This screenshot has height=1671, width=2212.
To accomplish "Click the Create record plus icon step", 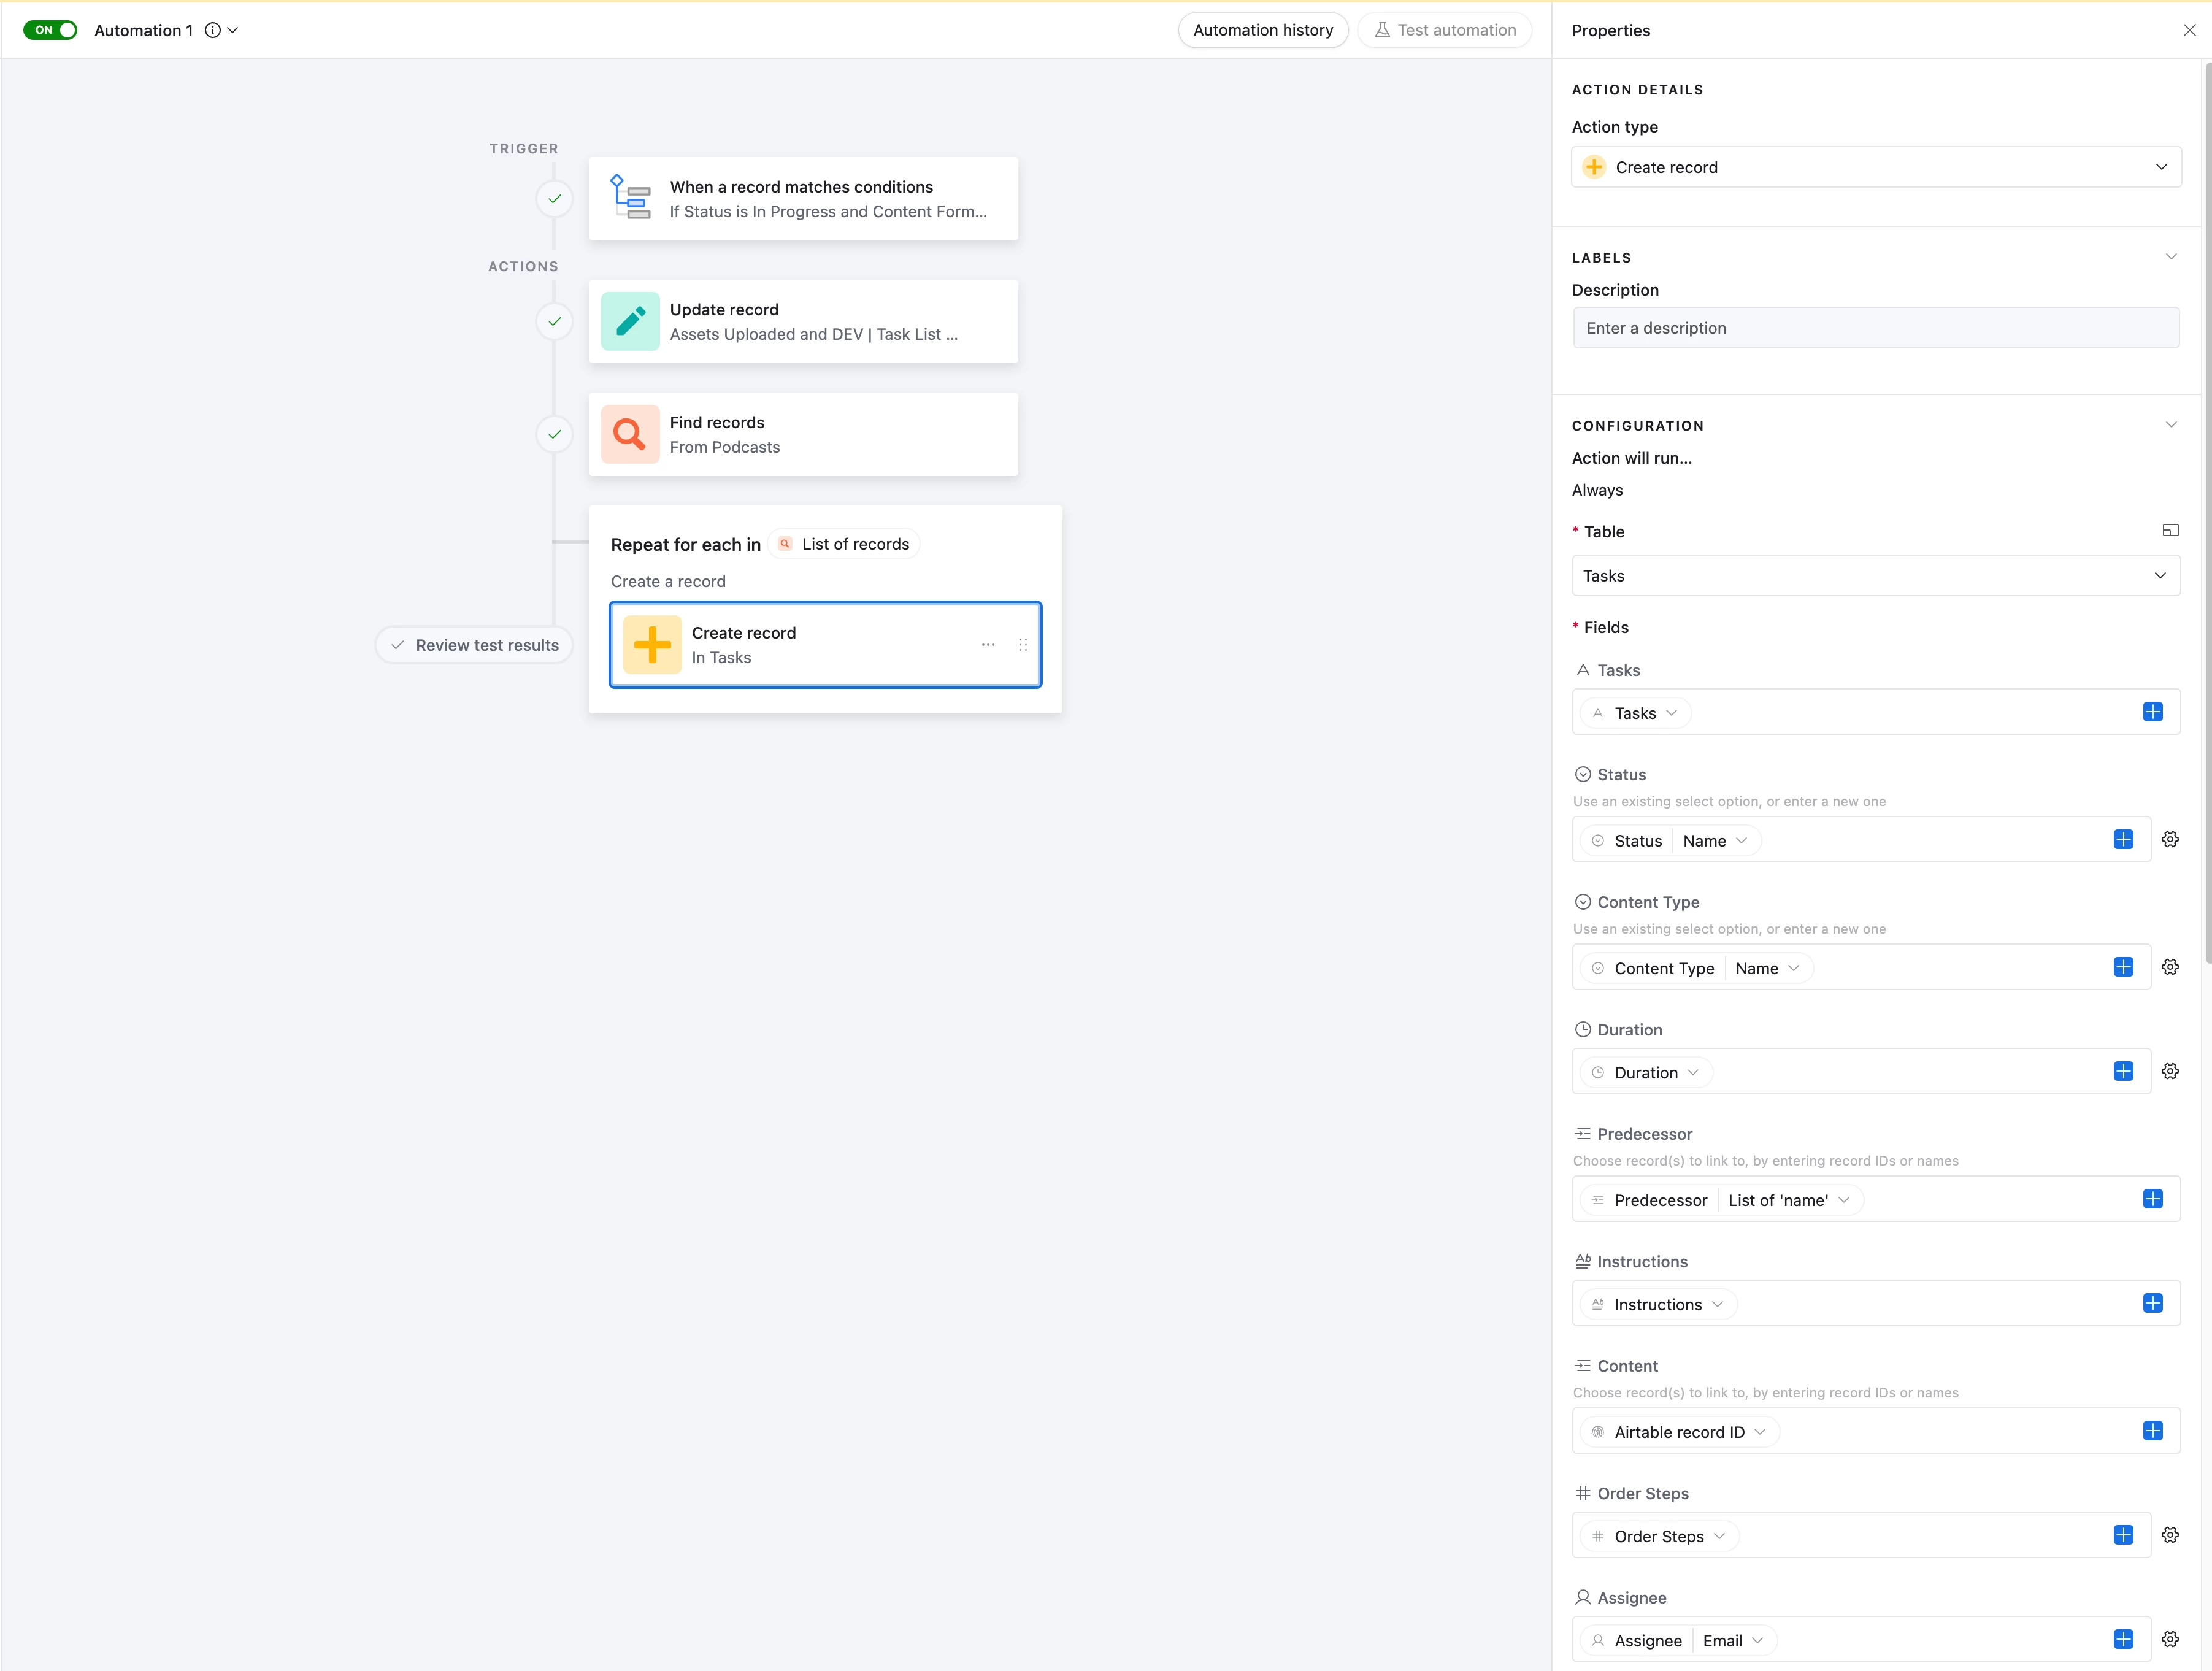I will coord(652,644).
